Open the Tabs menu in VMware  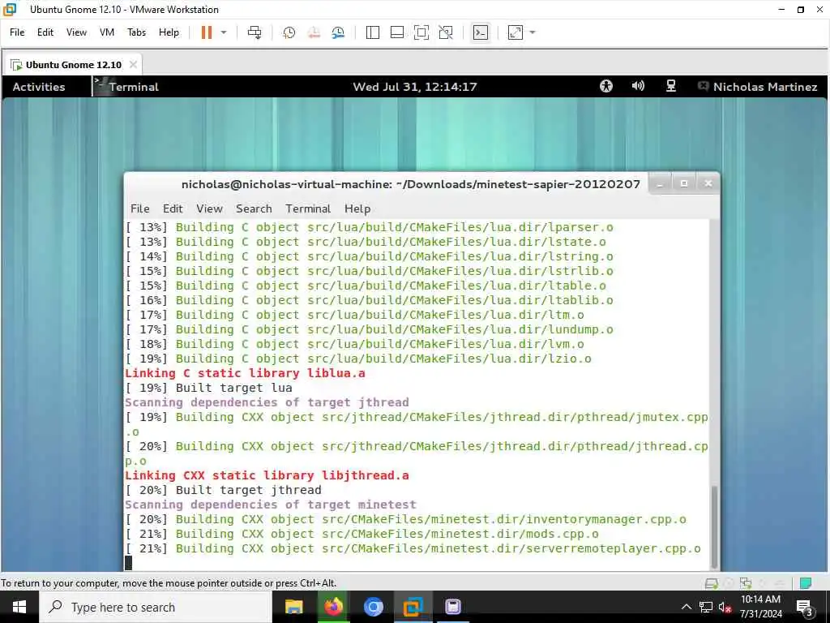point(136,32)
